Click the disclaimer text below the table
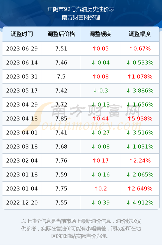This screenshot has height=245, width=162. [81, 228]
